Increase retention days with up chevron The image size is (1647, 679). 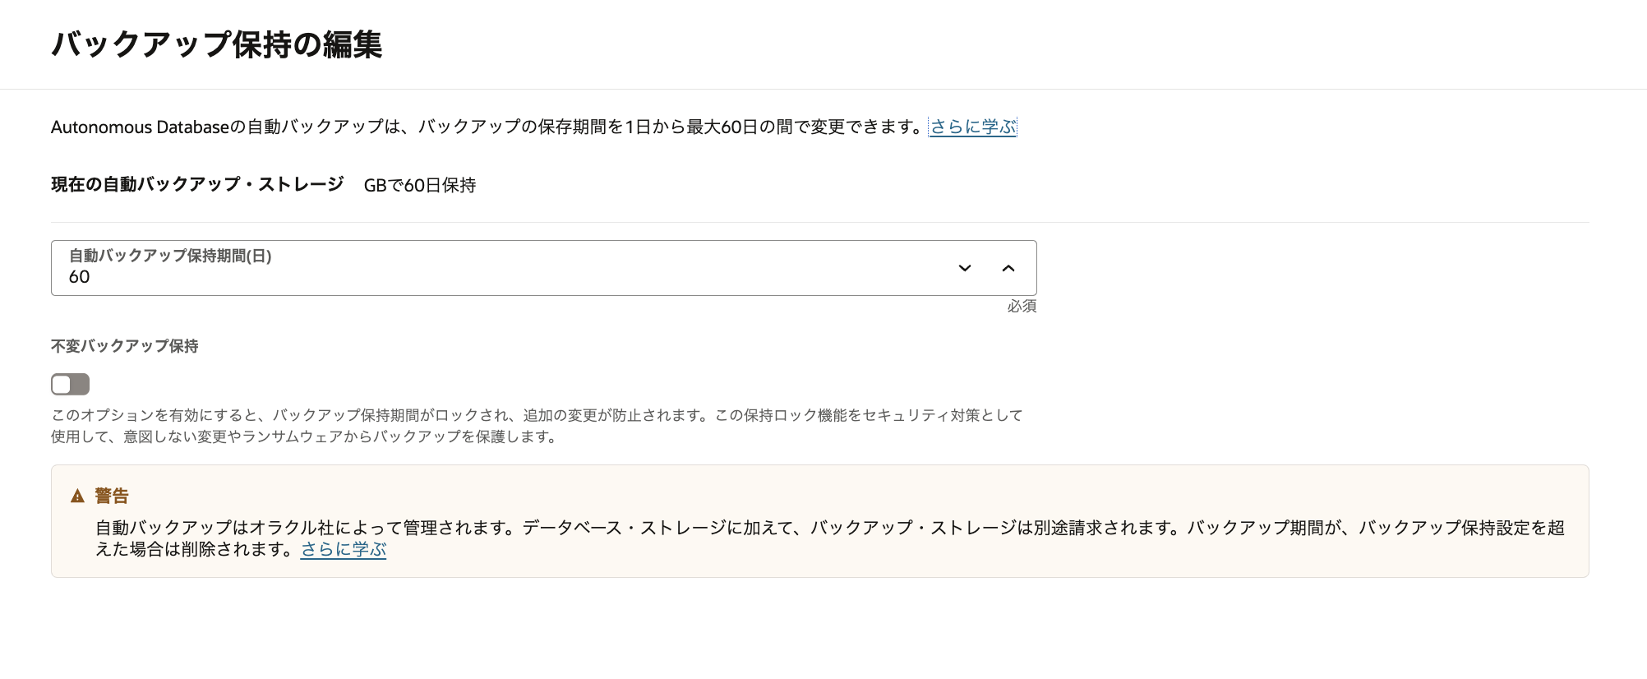pos(1008,268)
